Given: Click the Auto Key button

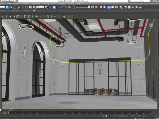Looking at the screenshot, I should 157,116.
